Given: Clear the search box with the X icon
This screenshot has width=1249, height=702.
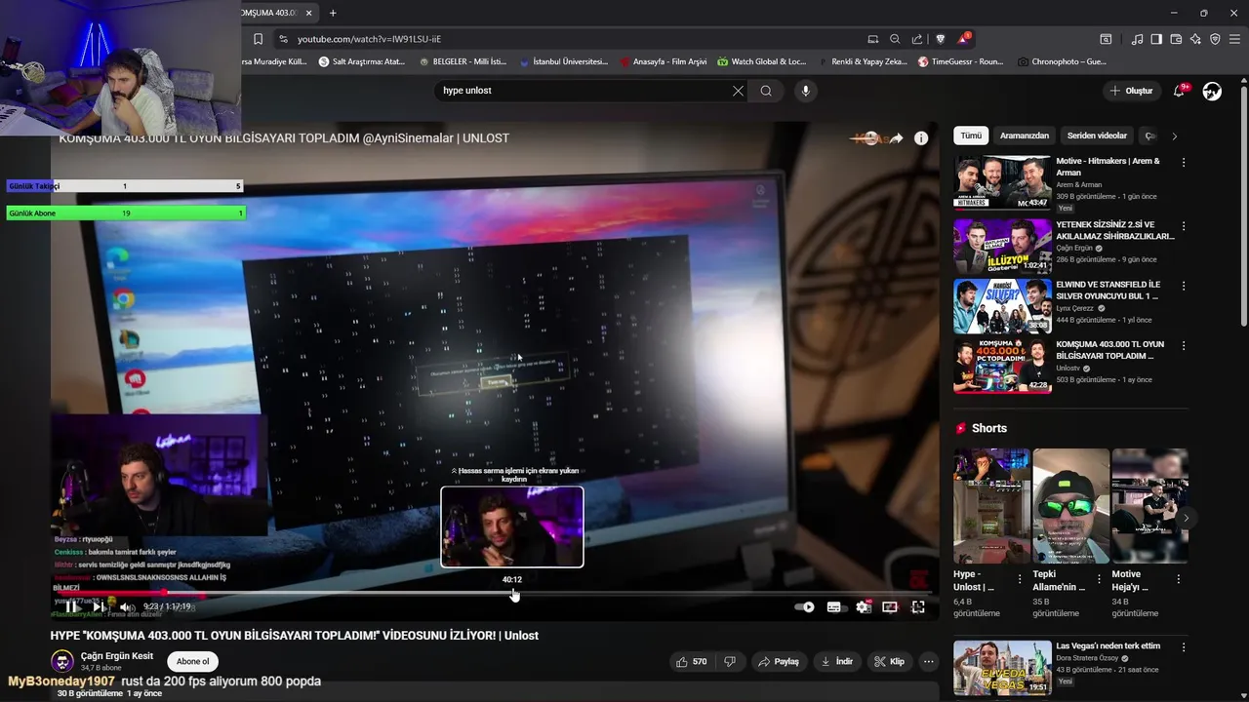Looking at the screenshot, I should [738, 91].
